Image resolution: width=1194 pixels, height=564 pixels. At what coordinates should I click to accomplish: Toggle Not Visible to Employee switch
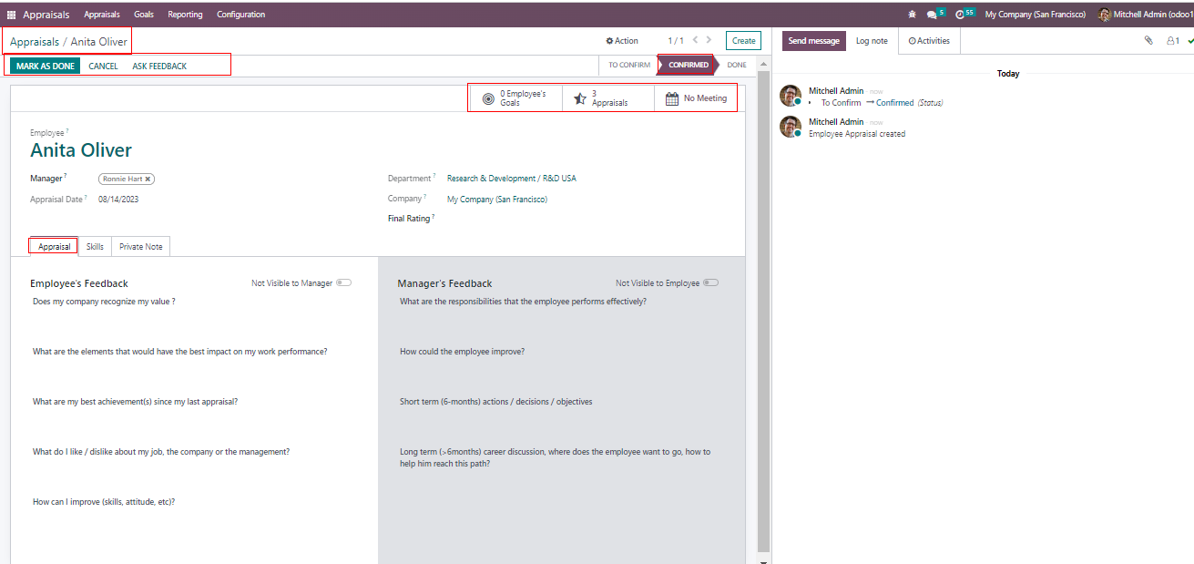(710, 283)
